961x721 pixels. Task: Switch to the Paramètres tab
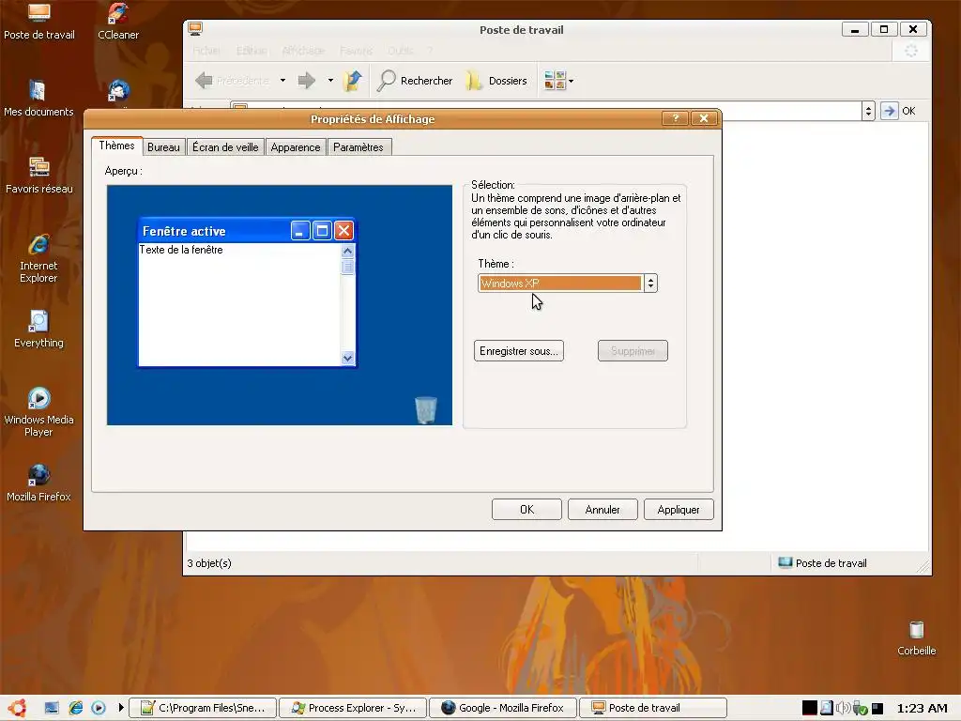tap(358, 147)
